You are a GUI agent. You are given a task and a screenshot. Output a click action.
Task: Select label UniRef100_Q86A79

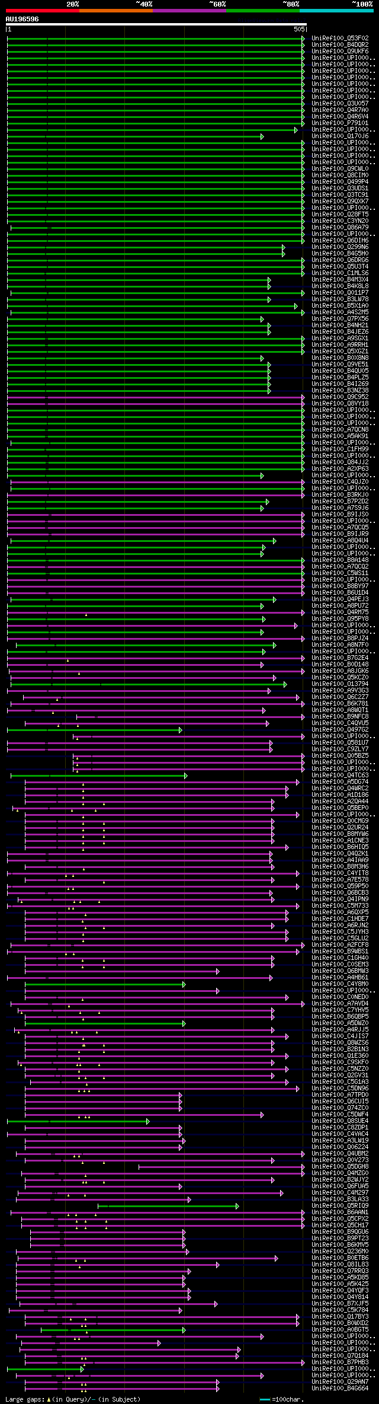coord(340,228)
